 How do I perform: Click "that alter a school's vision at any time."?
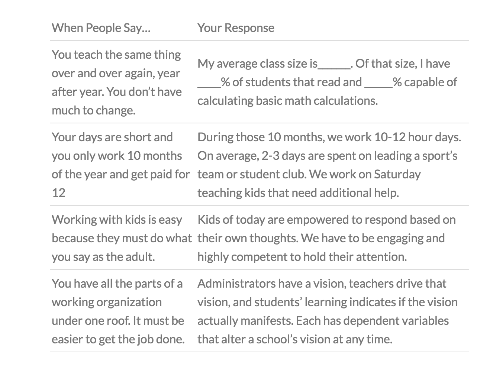tap(295, 339)
